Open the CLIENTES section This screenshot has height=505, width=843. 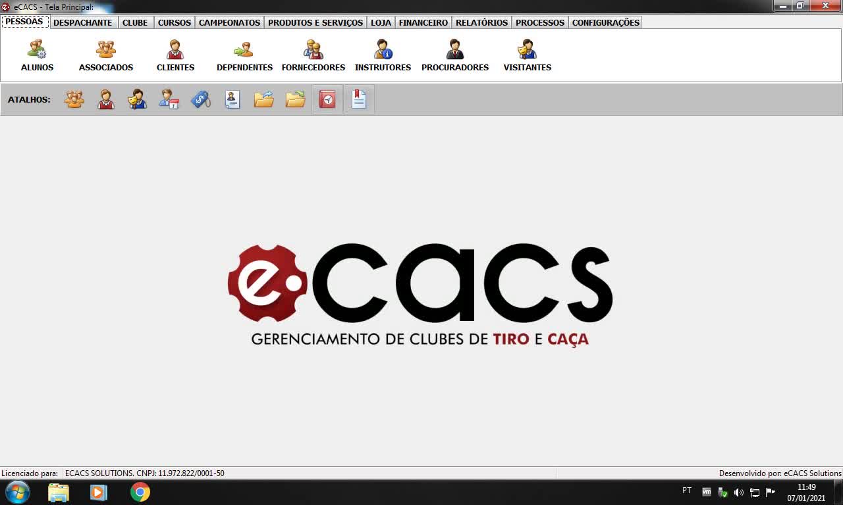click(x=175, y=55)
